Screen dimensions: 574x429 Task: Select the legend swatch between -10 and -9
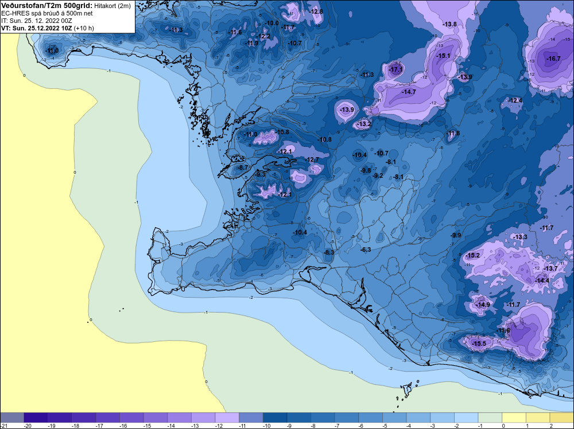(275, 418)
